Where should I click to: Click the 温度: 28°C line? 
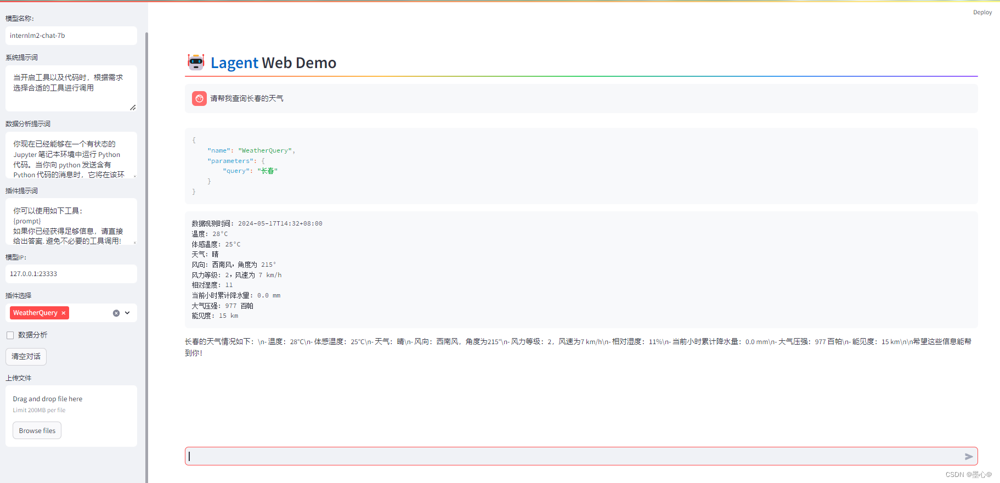[x=210, y=234]
